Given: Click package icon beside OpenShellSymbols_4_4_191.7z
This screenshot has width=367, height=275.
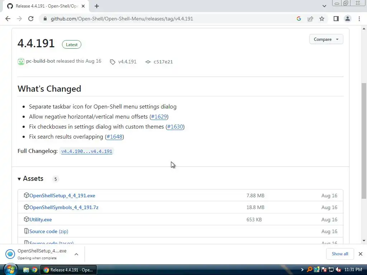Looking at the screenshot, I should click(26, 207).
